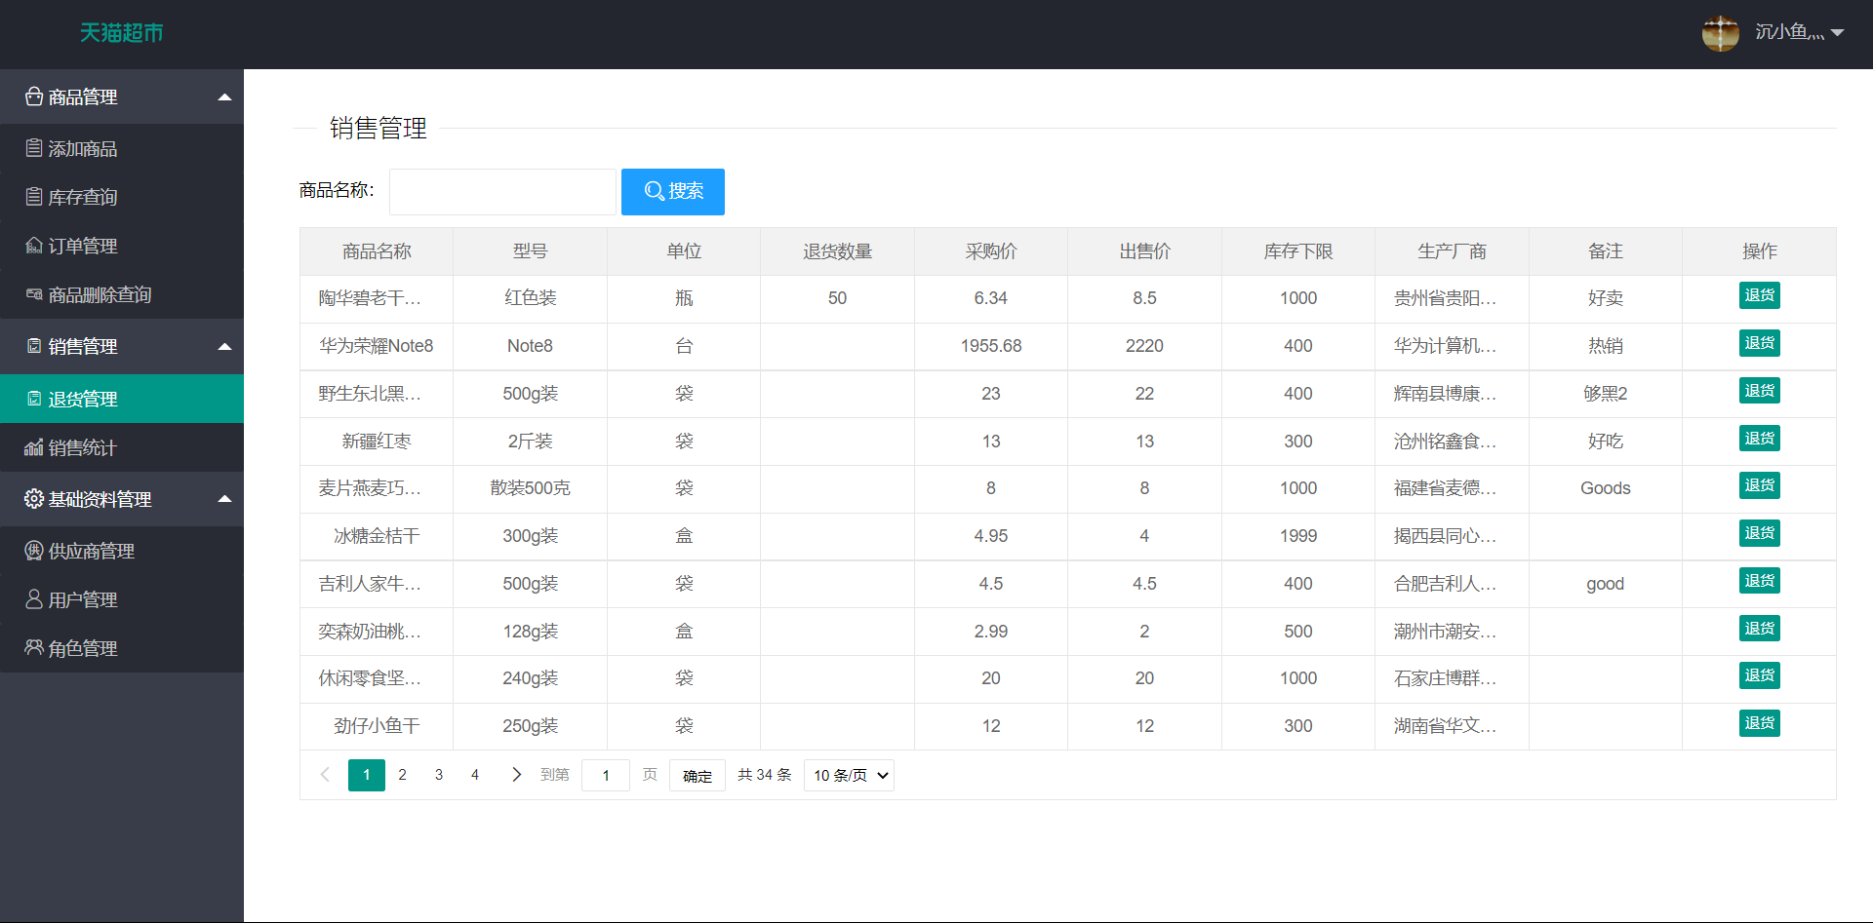Click the 商品名称 search input field
The width and height of the screenshot is (1873, 923).
click(x=502, y=191)
